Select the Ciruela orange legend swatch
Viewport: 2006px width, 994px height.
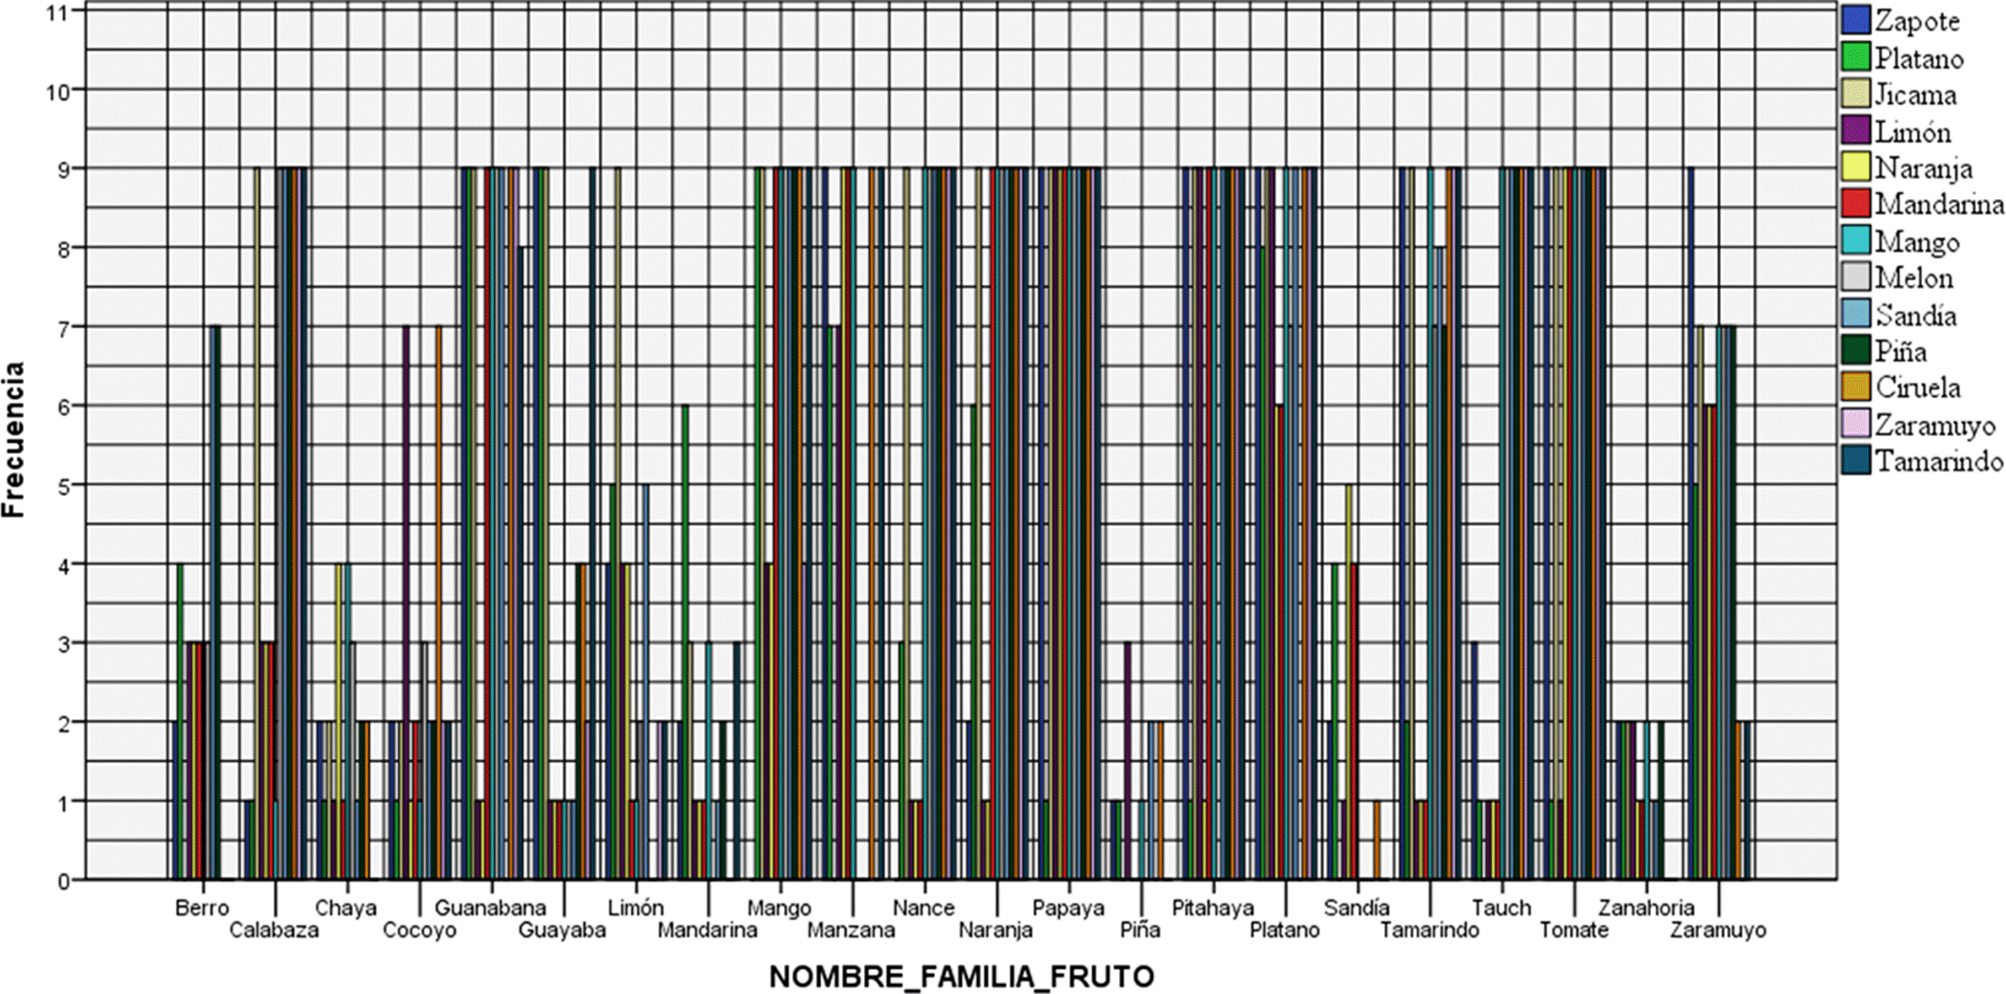pos(1856,387)
